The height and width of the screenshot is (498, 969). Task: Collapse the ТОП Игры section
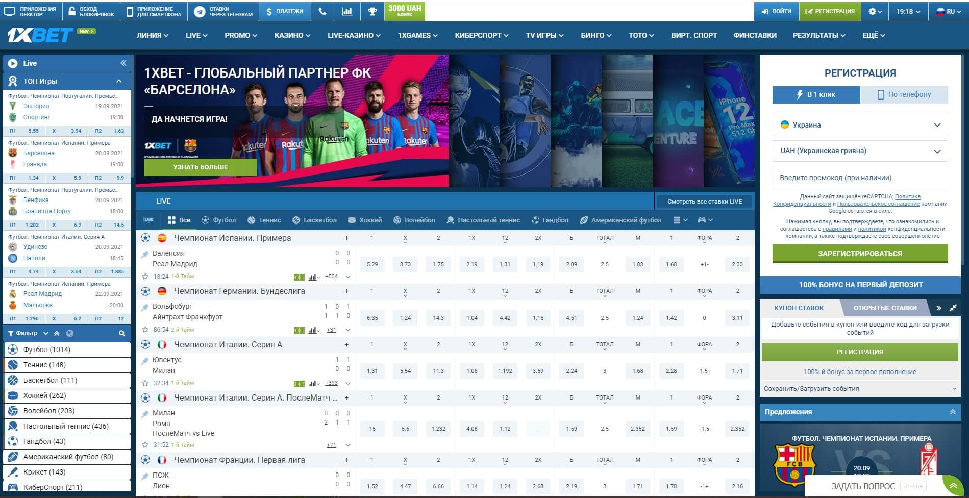click(119, 81)
